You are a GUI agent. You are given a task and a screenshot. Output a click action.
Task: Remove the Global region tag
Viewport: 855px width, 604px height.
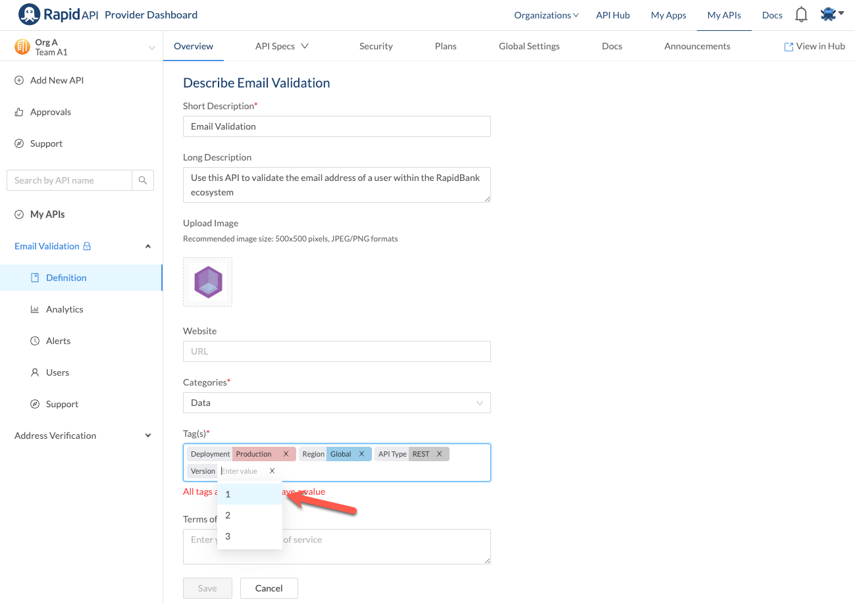pyautogui.click(x=361, y=454)
